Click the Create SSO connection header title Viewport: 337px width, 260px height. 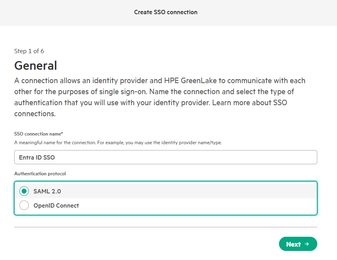coord(166,12)
